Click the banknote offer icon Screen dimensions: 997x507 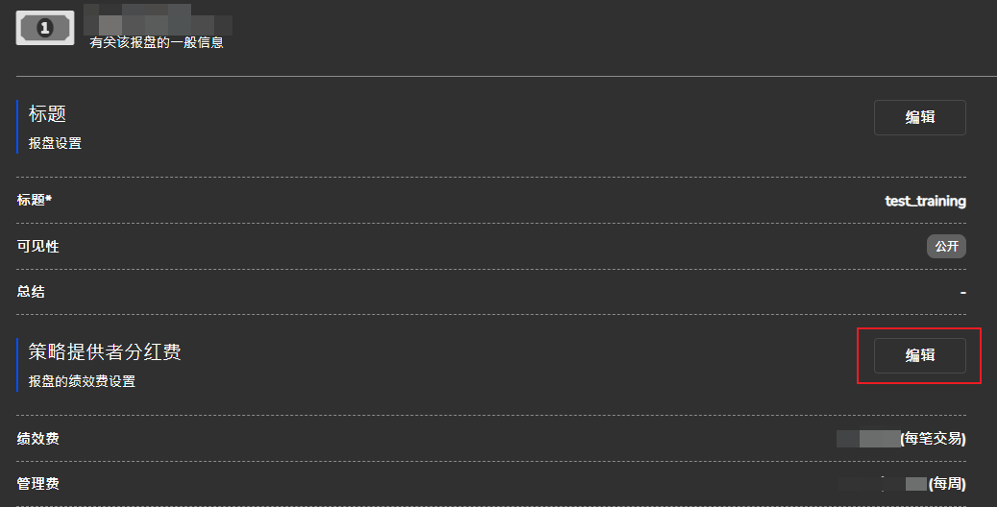click(44, 28)
